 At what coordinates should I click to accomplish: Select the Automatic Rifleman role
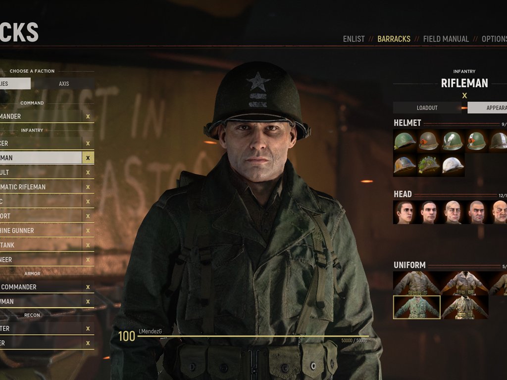[x=41, y=187]
